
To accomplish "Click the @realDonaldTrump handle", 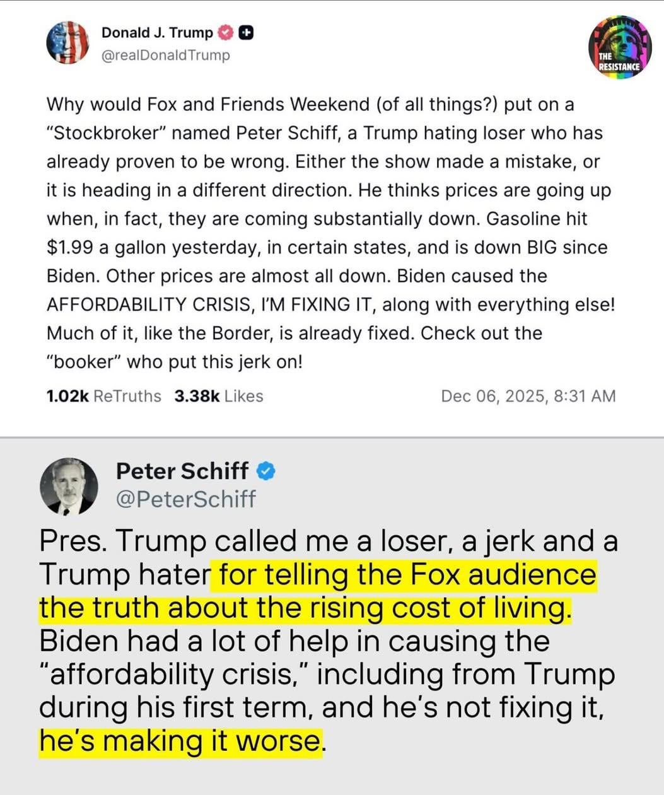I will pyautogui.click(x=166, y=55).
